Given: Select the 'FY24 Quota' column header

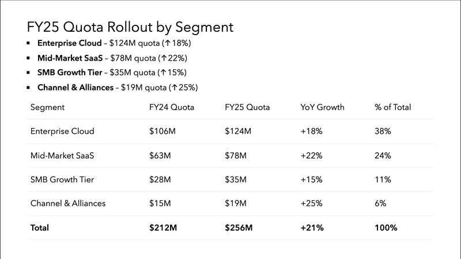Looking at the screenshot, I should point(171,107).
